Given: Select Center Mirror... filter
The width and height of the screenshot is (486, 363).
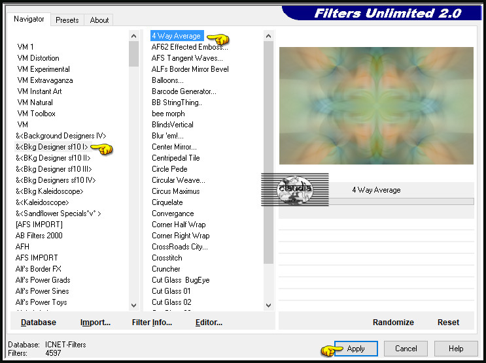Looking at the screenshot, I should pyautogui.click(x=174, y=147).
